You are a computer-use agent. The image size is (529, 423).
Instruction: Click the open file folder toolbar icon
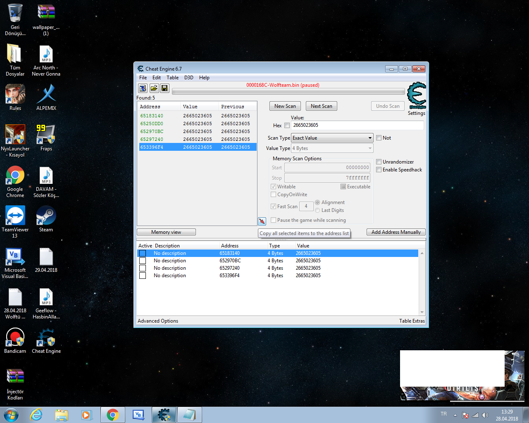point(154,88)
